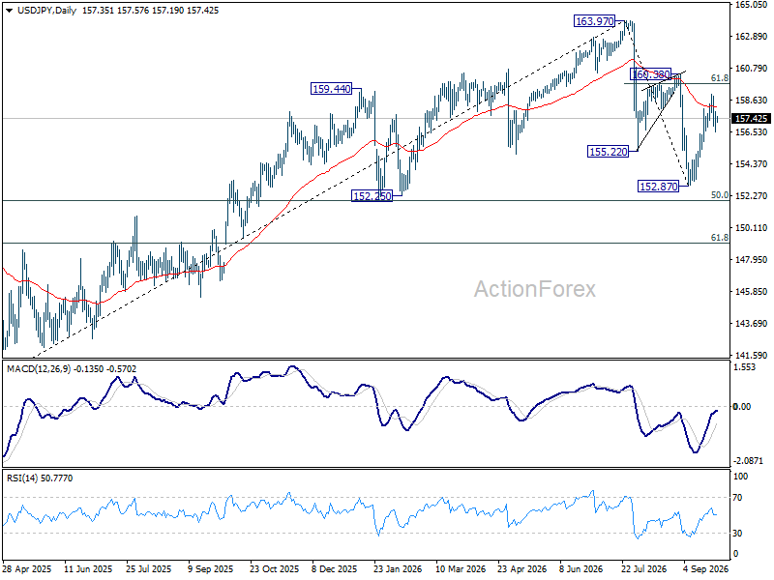774x580 pixels.
Task: Click the 28 Apr 2025 date marker
Action: pos(27,568)
